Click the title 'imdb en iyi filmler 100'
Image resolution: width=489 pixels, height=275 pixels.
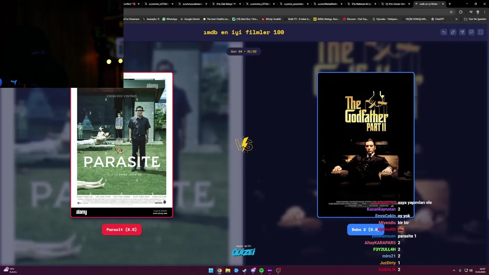[244, 32]
